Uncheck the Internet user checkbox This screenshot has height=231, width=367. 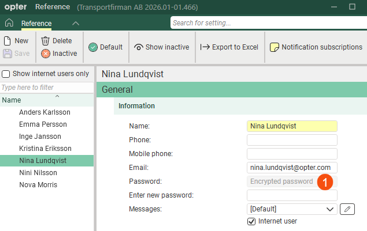point(251,221)
